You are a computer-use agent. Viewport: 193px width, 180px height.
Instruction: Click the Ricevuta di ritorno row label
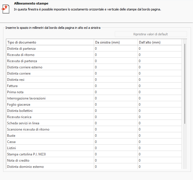[21, 55]
